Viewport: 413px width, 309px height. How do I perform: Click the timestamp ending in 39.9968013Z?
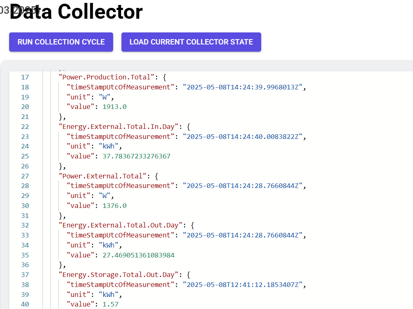click(244, 87)
